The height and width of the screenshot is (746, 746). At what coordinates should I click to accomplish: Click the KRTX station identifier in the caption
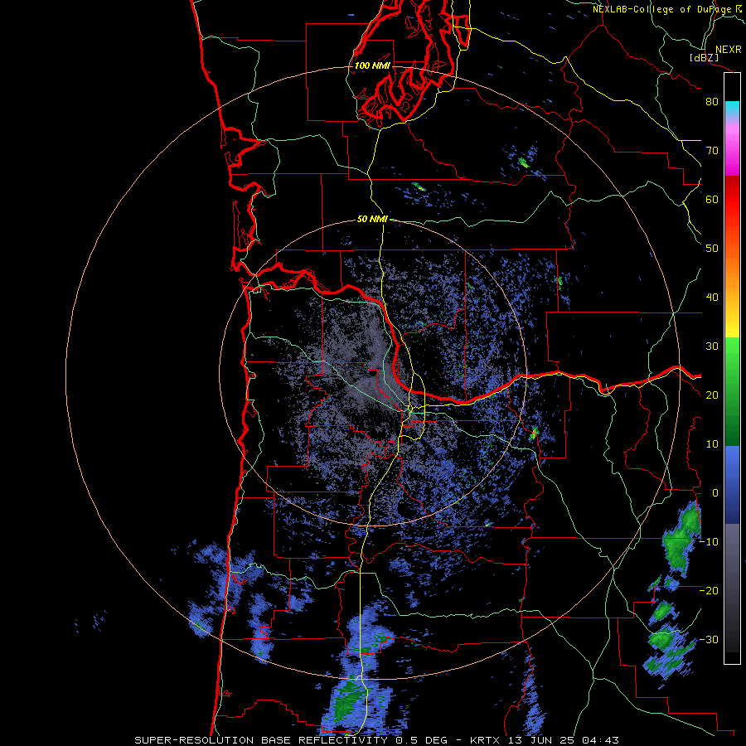tap(487, 740)
